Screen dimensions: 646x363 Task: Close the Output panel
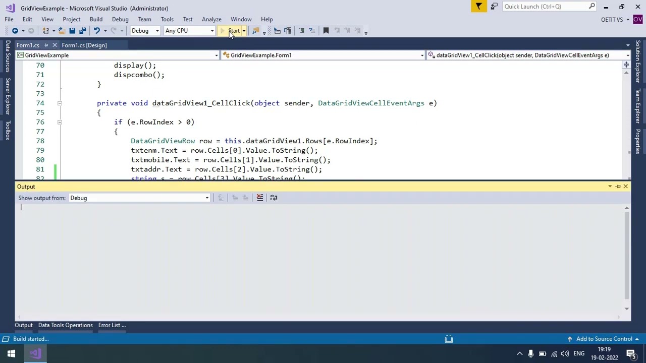coord(626,187)
